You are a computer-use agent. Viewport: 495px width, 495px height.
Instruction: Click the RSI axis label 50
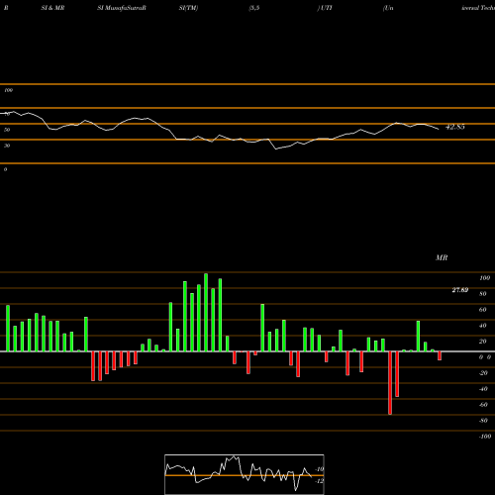coord(7,130)
